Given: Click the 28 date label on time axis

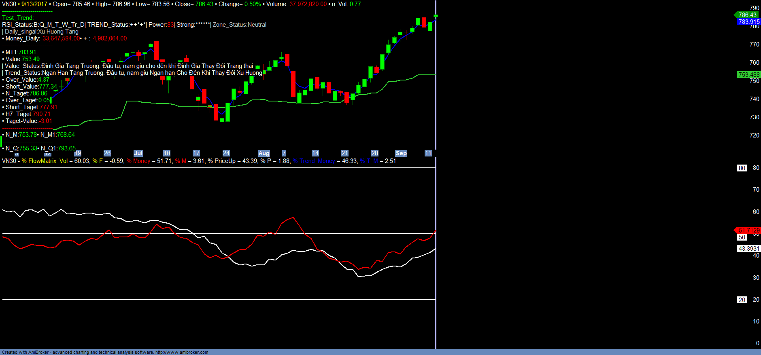Looking at the screenshot, I should pos(375,153).
